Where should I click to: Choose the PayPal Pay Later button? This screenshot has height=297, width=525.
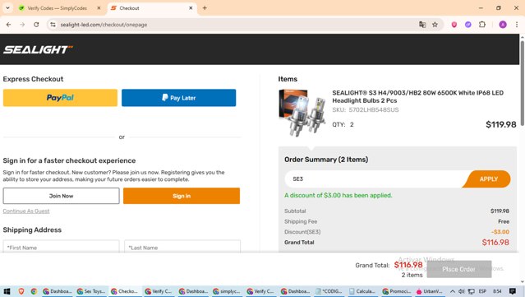179,98
